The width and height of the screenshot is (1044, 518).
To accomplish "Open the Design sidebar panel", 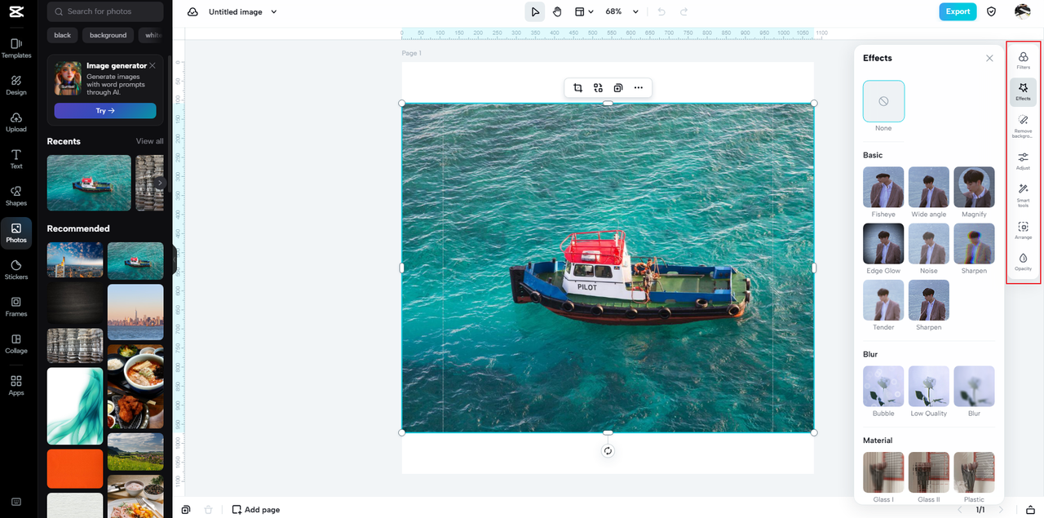I will click(16, 86).
